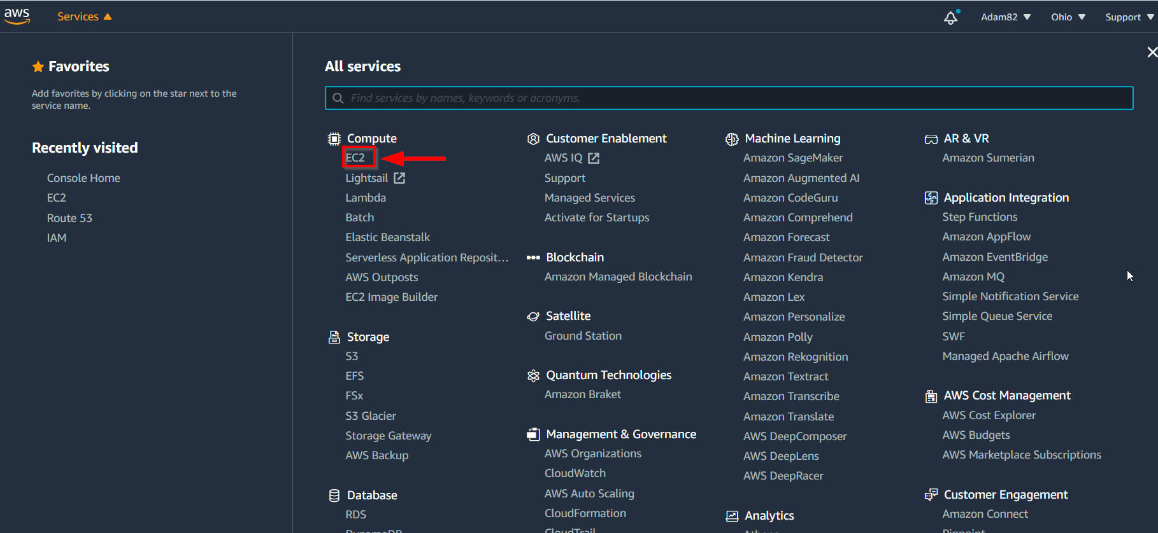Open Console Home from Recently visited
Viewport: 1158px width, 533px height.
coord(83,178)
